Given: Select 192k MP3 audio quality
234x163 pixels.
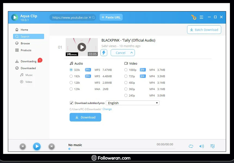Looking at the screenshot, I should pos(71,76).
